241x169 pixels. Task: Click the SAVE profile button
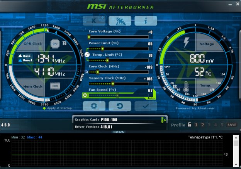click(x=232, y=125)
